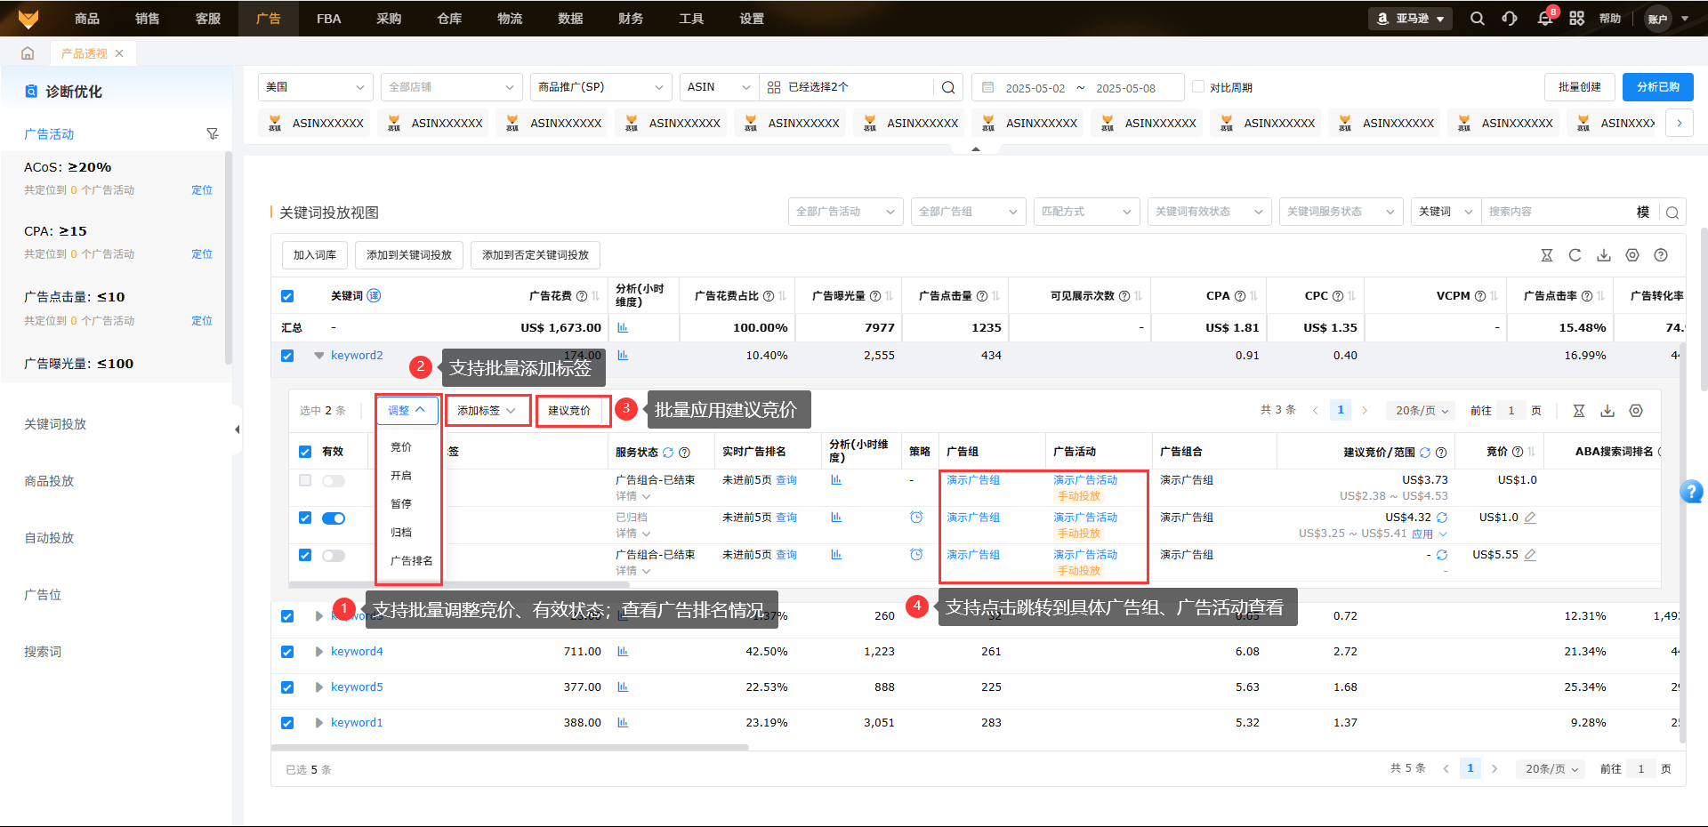This screenshot has width=1708, height=827.
Task: Uncheck the keyword5 row checkbox
Action: (287, 687)
